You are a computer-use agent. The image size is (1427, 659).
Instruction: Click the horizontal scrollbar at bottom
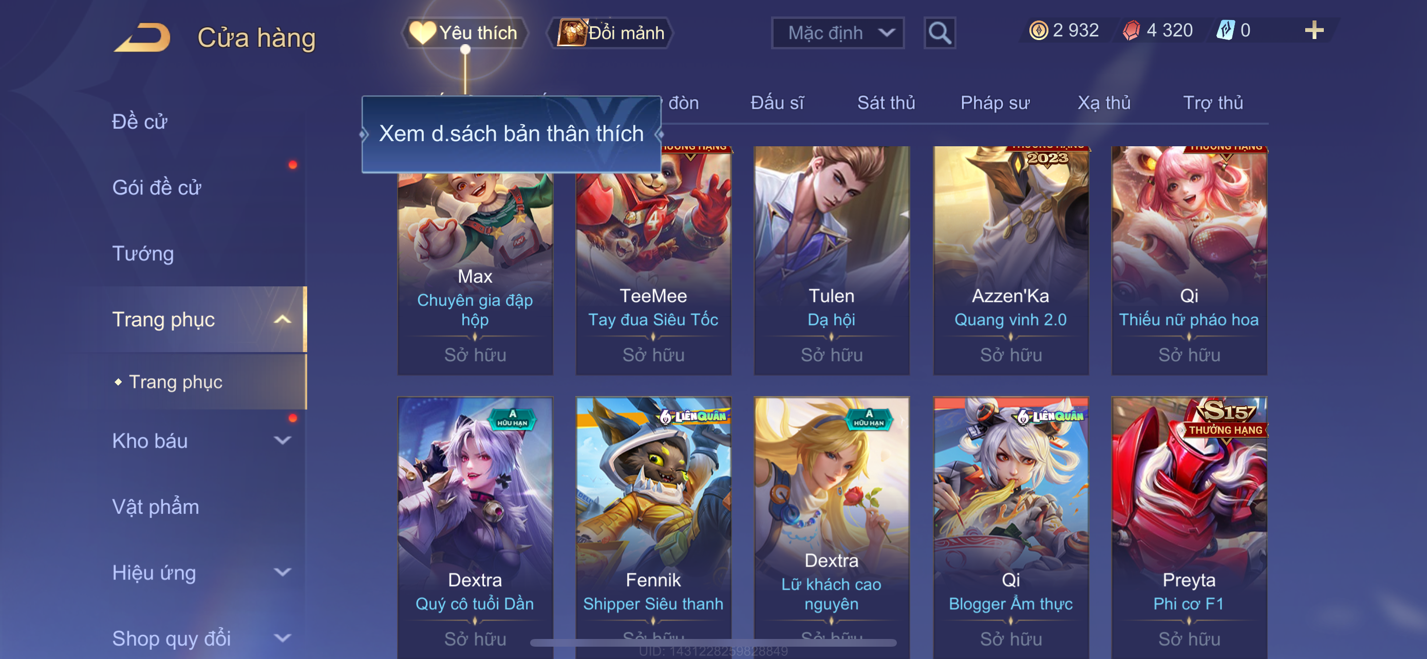pyautogui.click(x=713, y=643)
